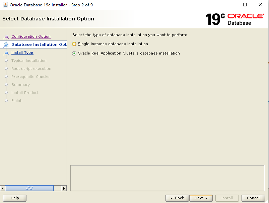Open the Configuration Option link
Viewport: 269px width, 203px height.
31,36
